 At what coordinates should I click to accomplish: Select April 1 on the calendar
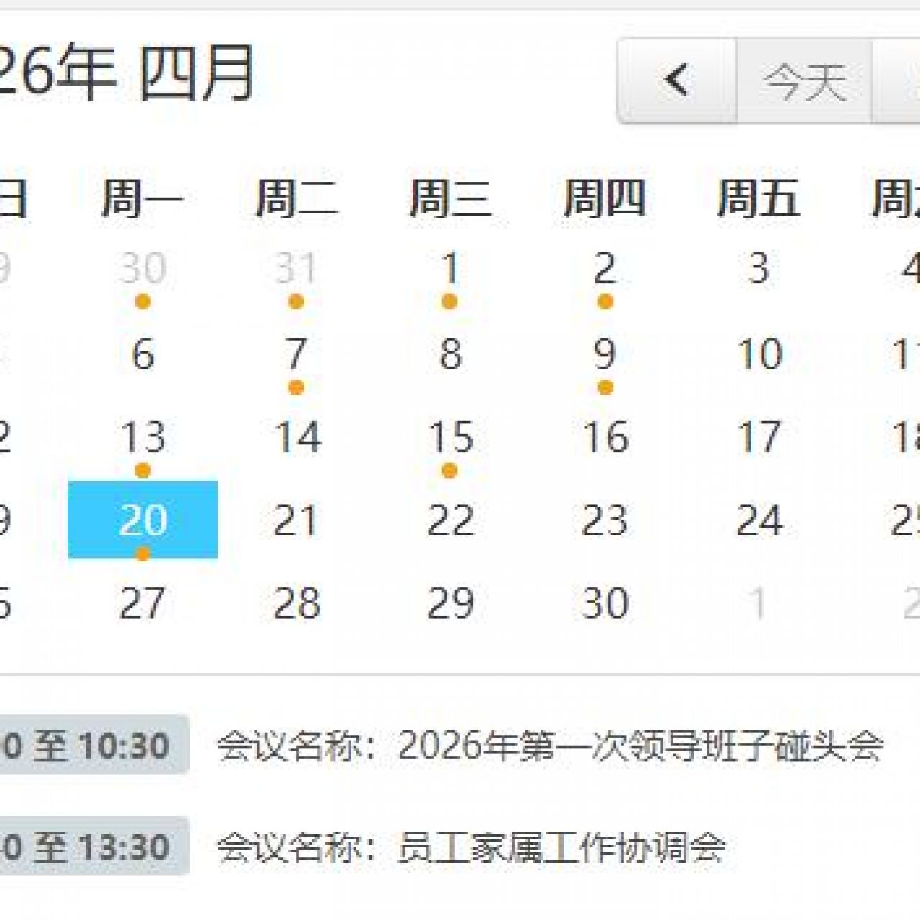tap(450, 269)
